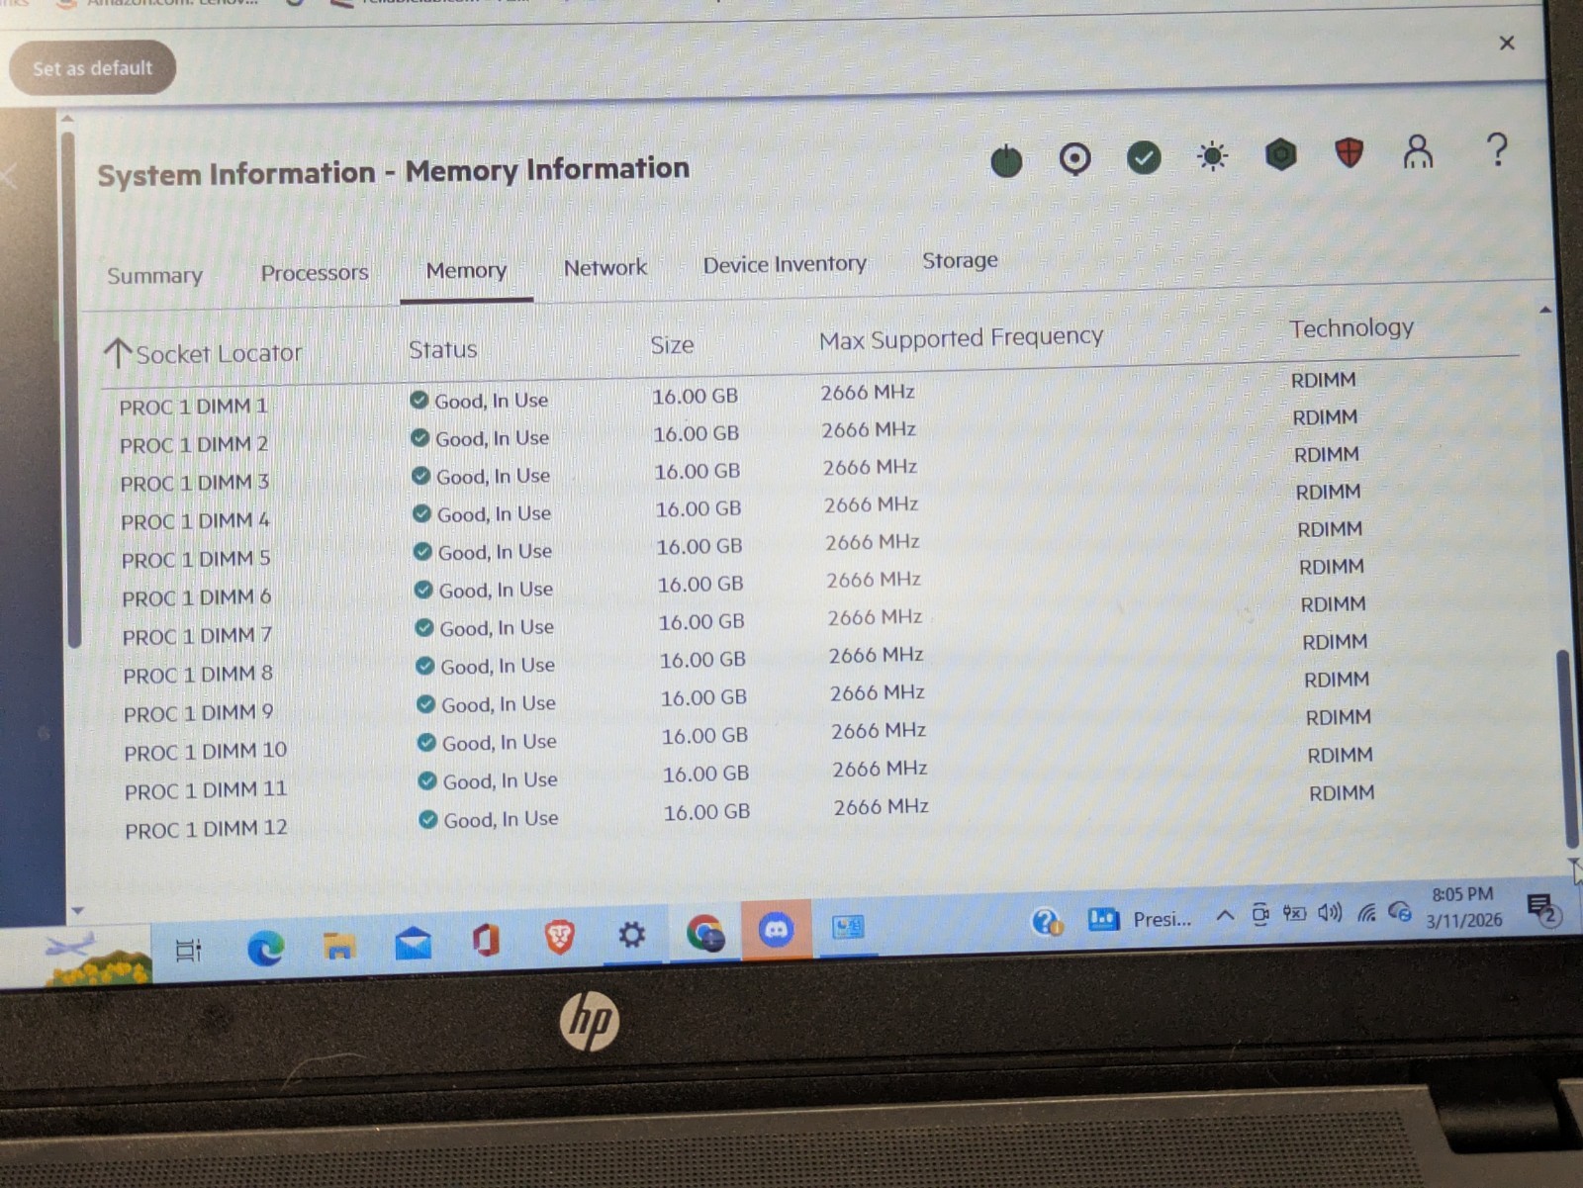Viewport: 1583px width, 1188px height.
Task: Open the question mark help icon
Action: [x=1497, y=150]
